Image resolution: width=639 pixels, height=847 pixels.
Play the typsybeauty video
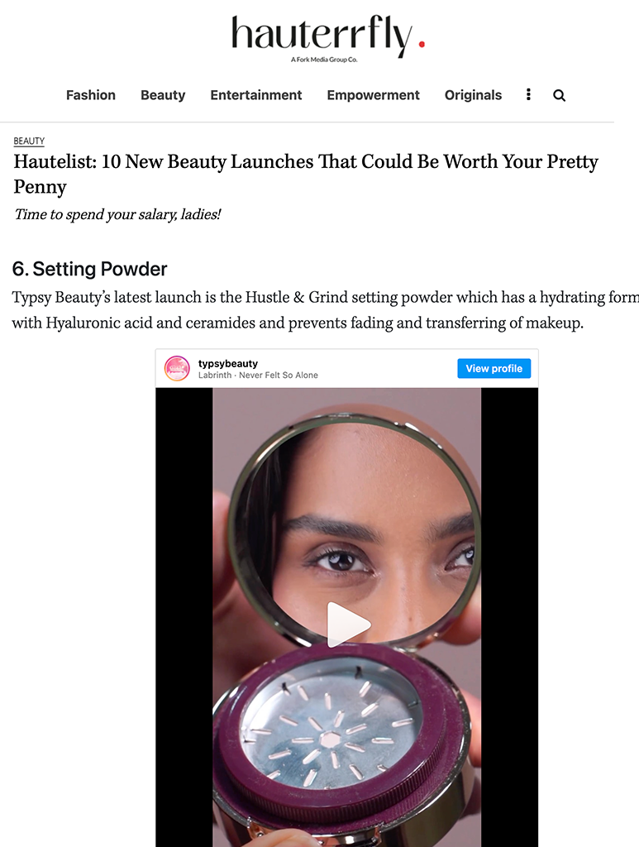tap(348, 624)
